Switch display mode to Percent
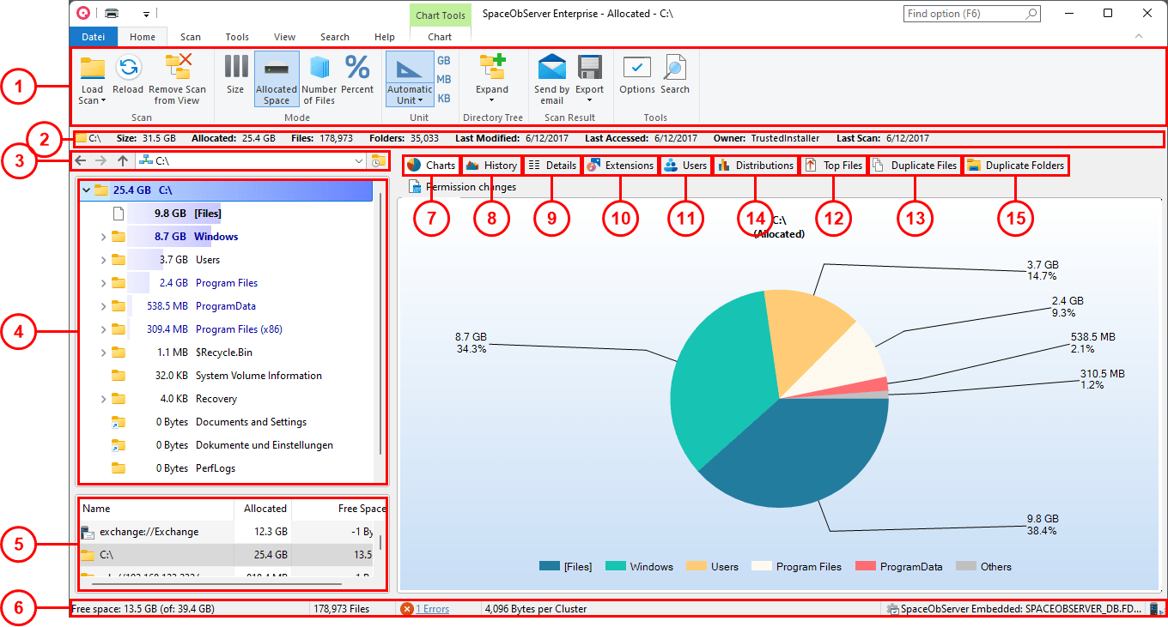1168x627 pixels. point(358,78)
